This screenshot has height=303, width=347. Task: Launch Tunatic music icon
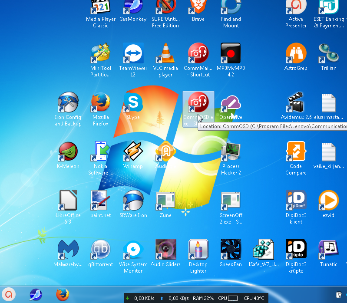[329, 249]
